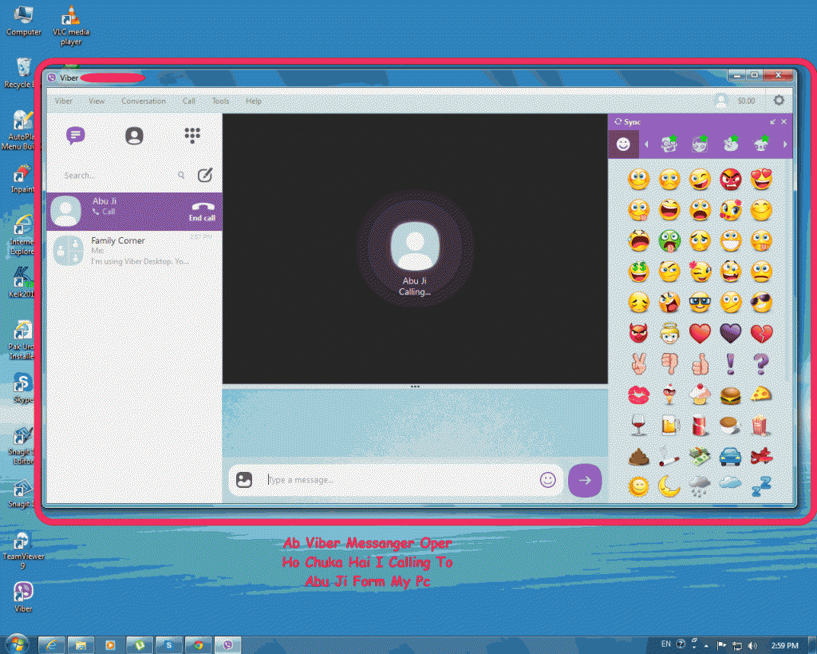Insert the blue car emoticon
The image size is (817, 654).
click(731, 456)
